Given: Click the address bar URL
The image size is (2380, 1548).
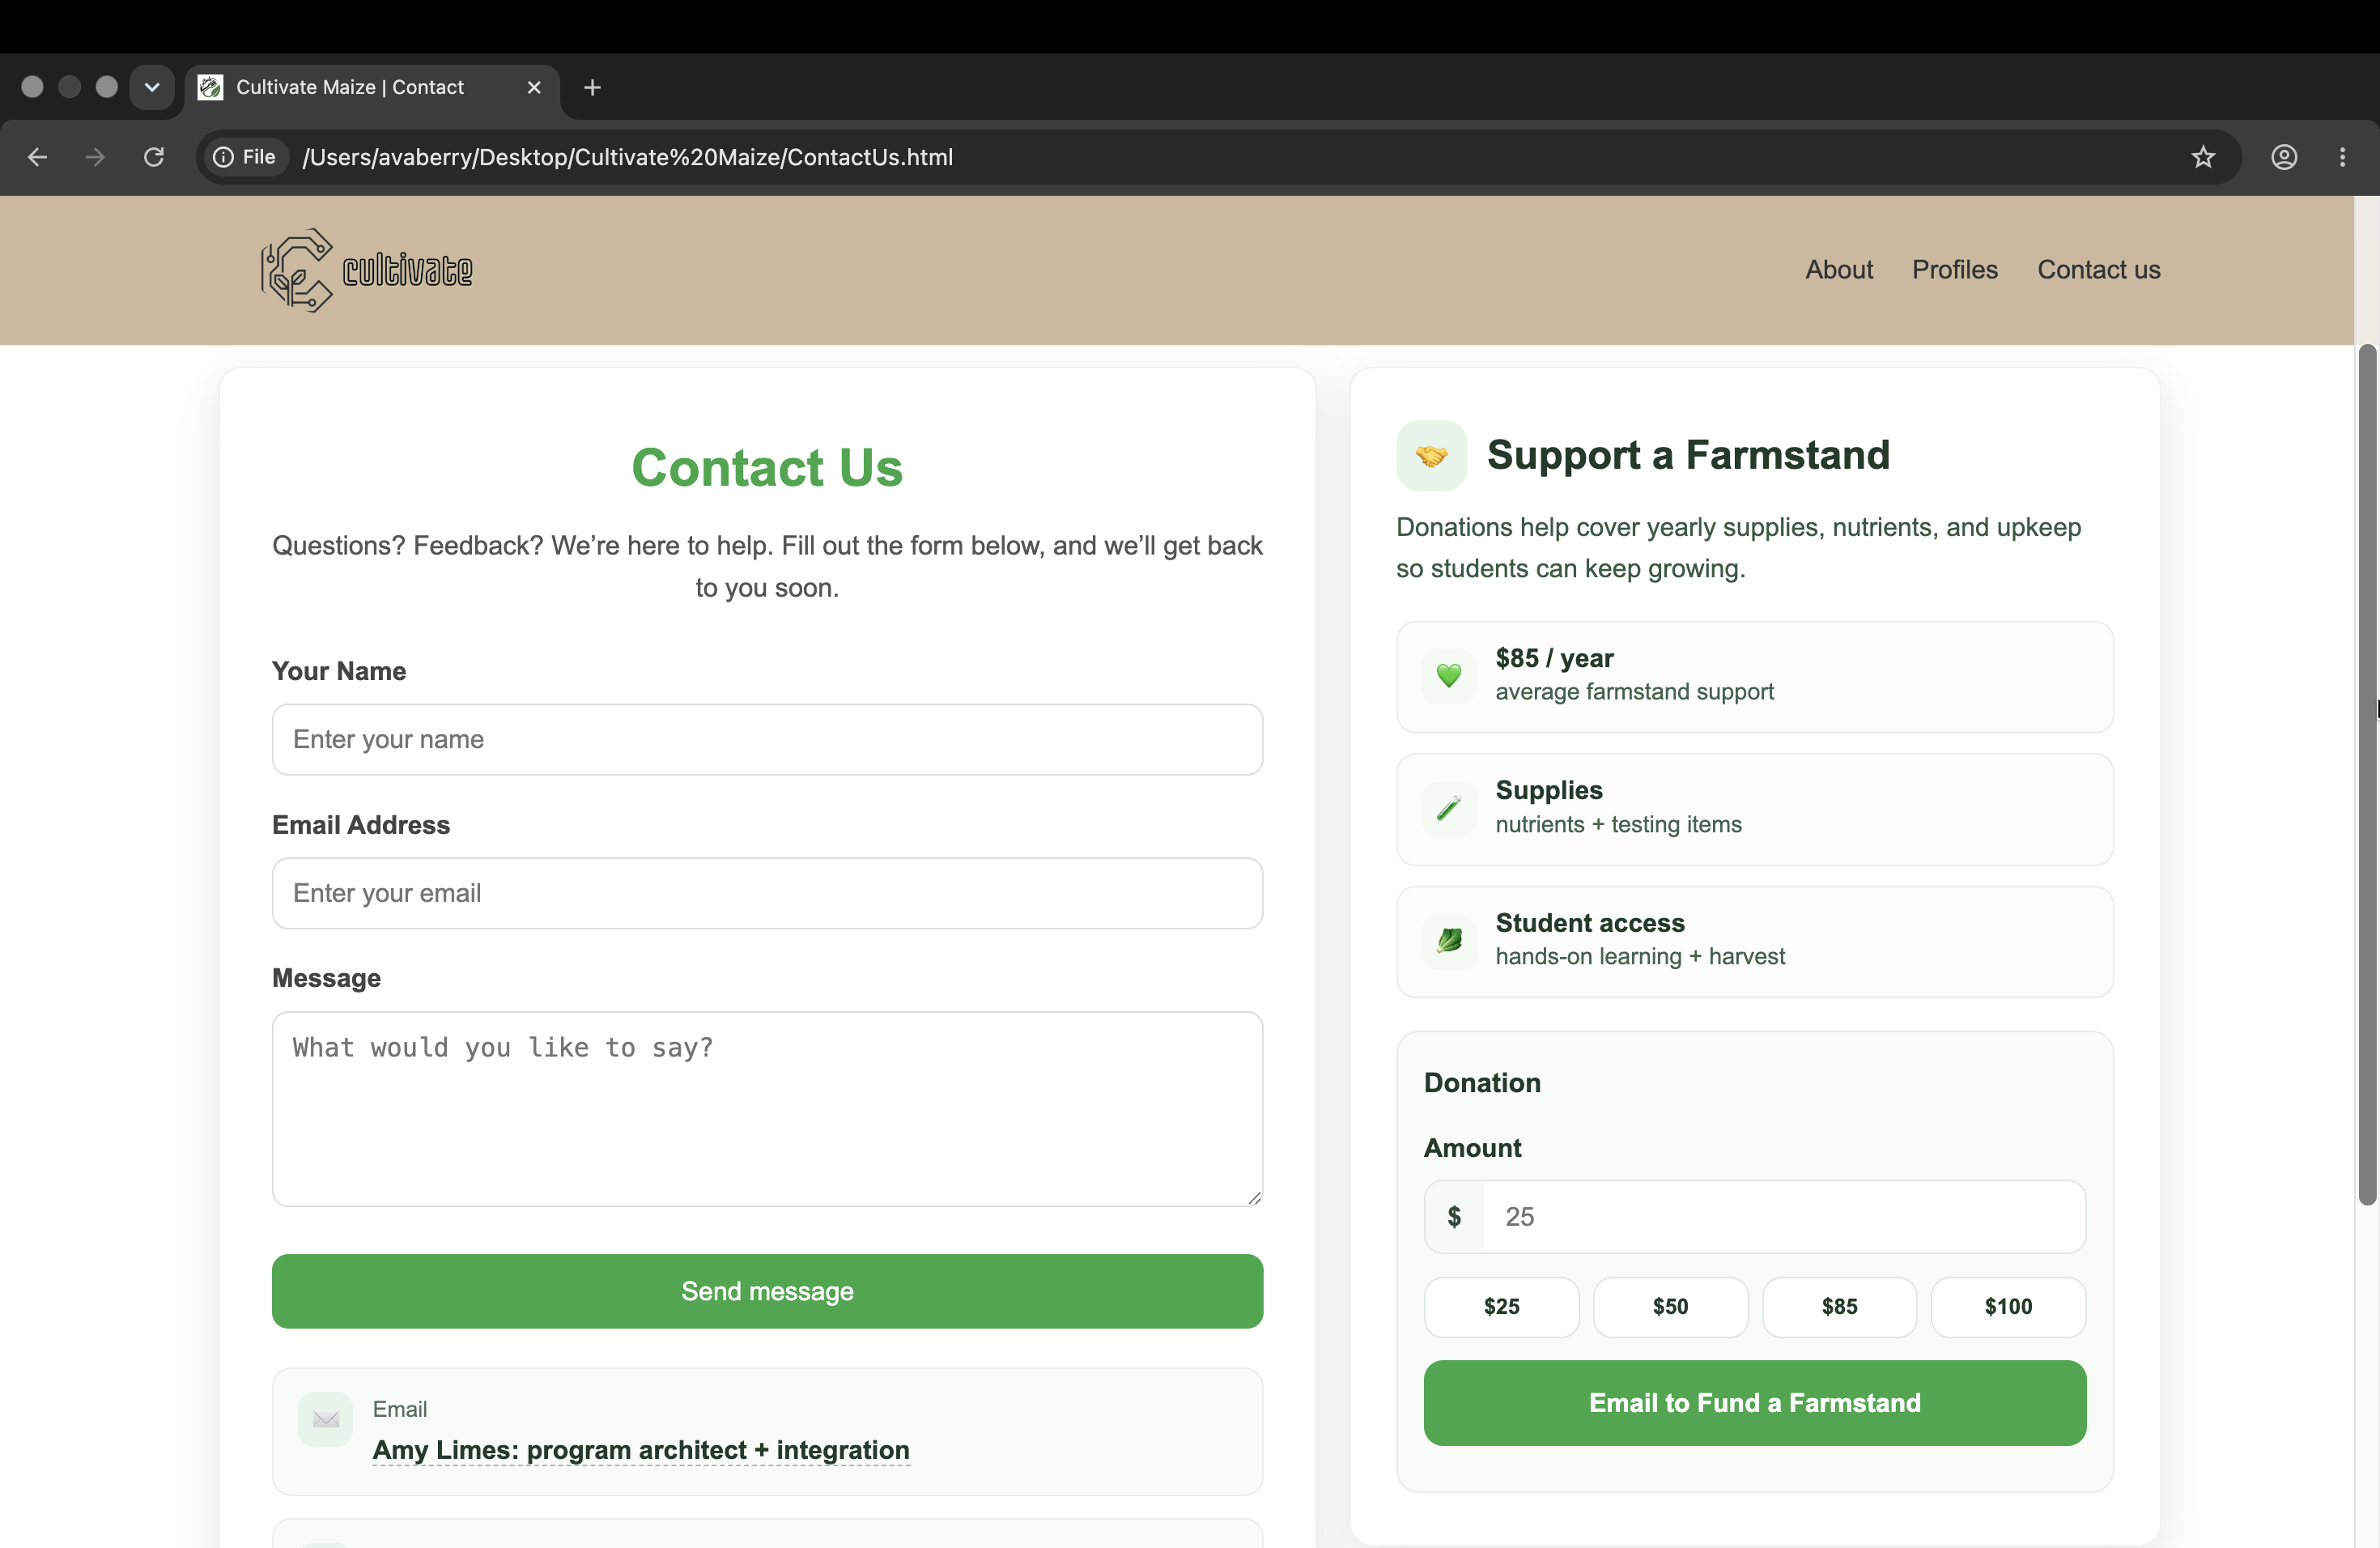Looking at the screenshot, I should pos(628,157).
